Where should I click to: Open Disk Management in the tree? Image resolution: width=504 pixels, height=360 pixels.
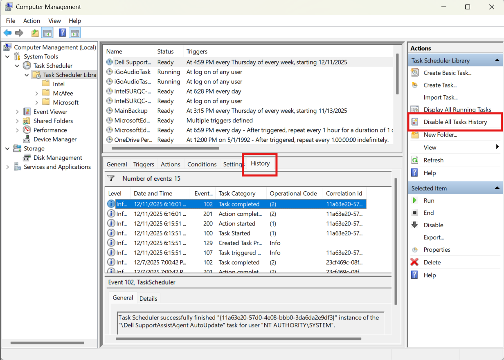click(x=58, y=158)
